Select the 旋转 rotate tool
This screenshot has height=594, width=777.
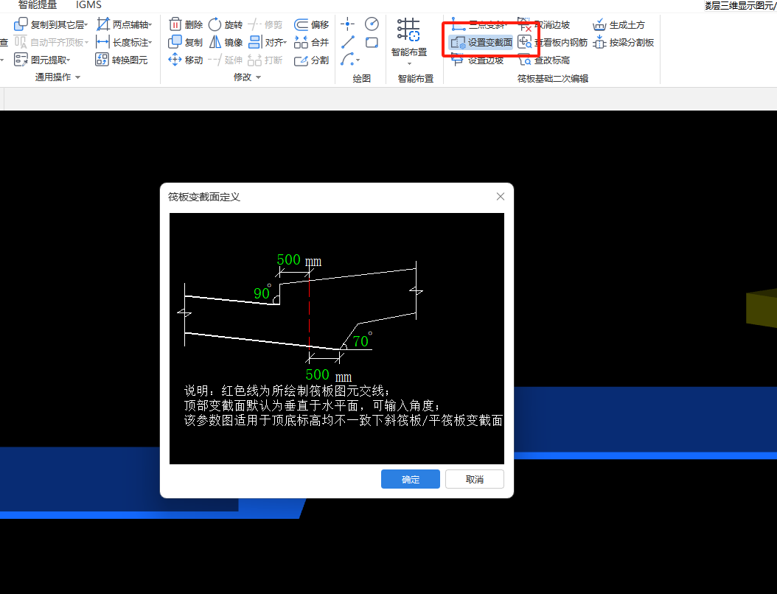click(226, 24)
